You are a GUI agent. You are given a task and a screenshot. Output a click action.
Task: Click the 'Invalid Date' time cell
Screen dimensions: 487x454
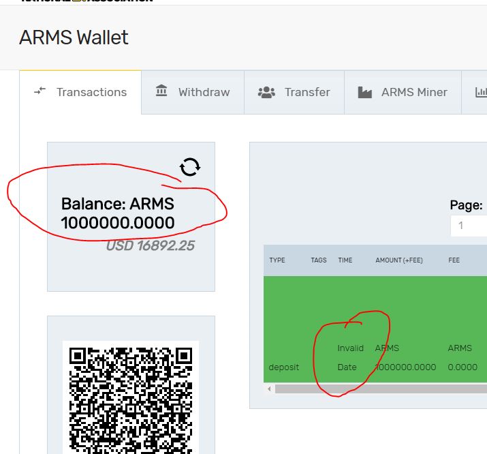350,357
